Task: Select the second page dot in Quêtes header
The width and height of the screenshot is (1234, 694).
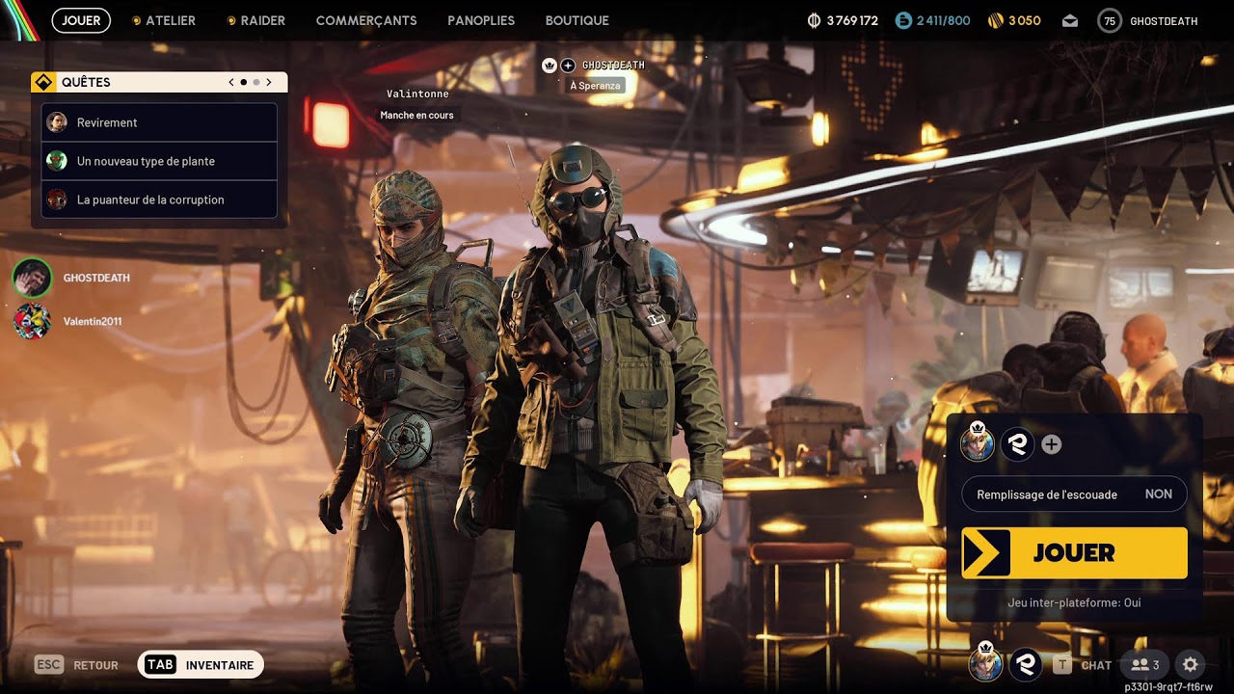Action: tap(256, 82)
